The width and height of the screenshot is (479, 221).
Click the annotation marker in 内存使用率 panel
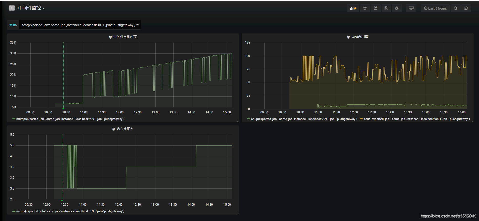click(x=62, y=200)
